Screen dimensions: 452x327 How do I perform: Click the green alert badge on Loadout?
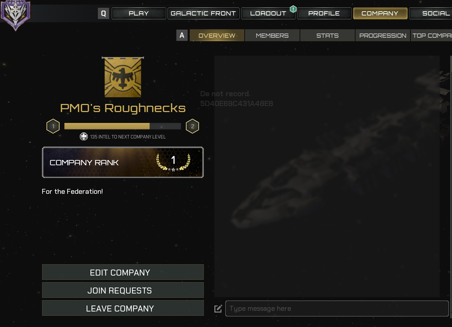coord(293,10)
